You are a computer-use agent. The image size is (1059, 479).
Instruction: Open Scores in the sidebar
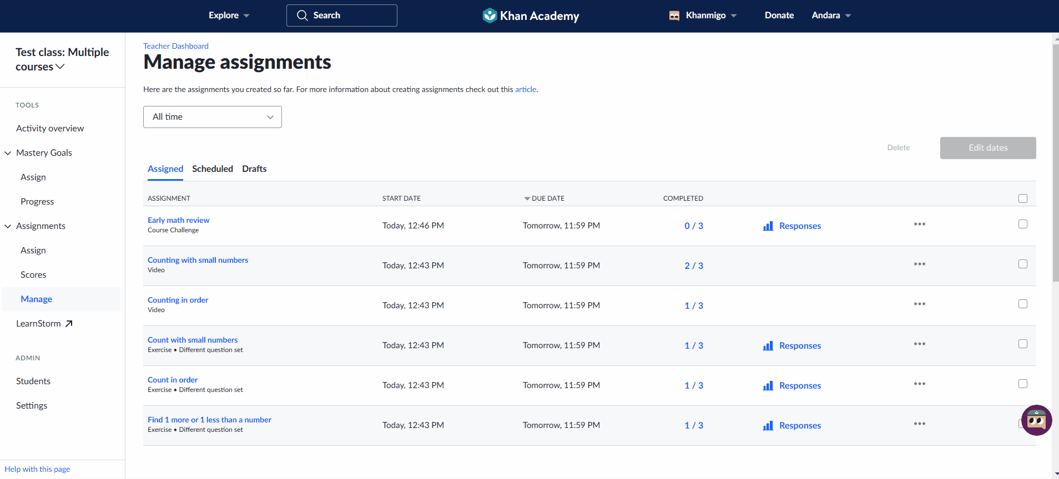click(33, 275)
